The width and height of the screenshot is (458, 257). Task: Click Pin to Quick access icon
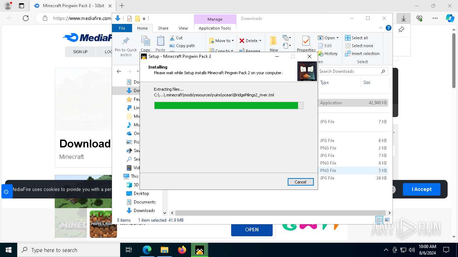click(126, 41)
